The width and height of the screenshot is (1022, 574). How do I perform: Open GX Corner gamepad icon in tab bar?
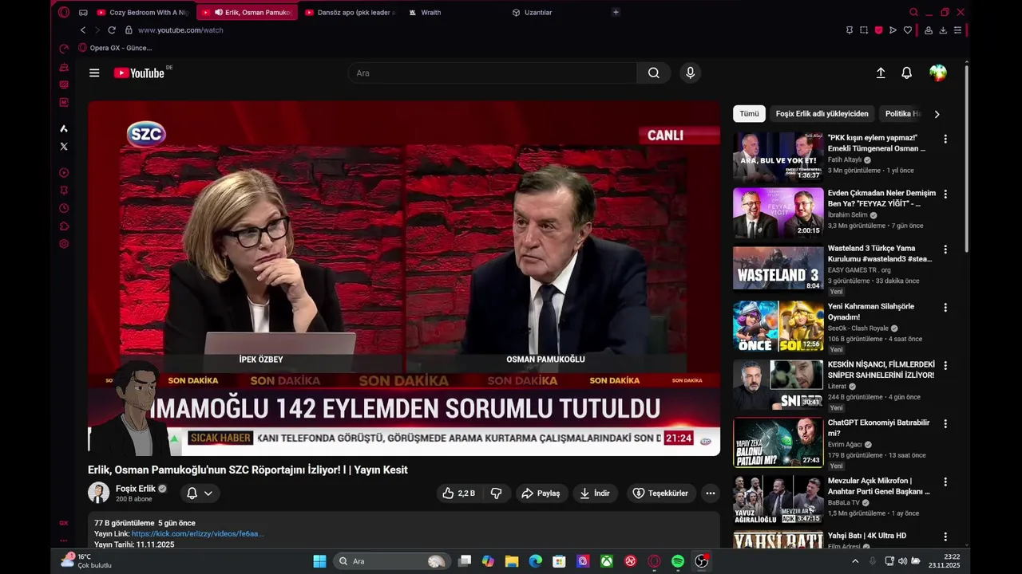[x=83, y=12]
